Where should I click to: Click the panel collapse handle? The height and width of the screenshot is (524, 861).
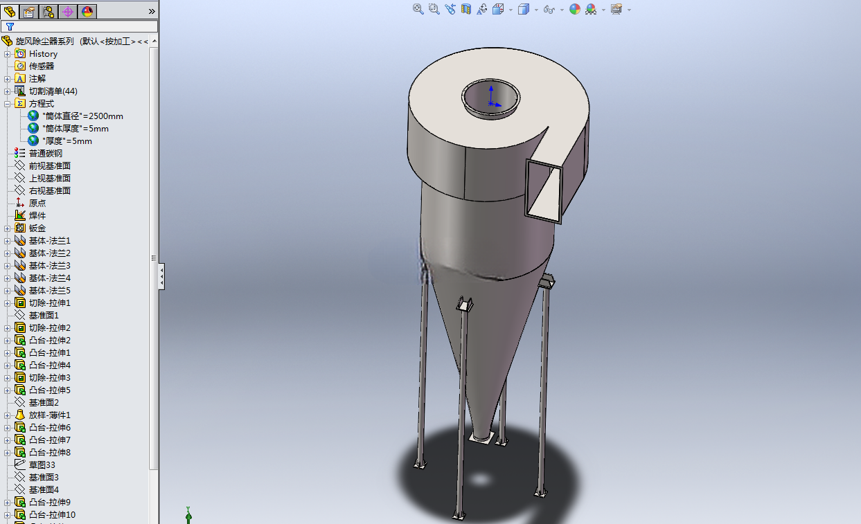(161, 277)
